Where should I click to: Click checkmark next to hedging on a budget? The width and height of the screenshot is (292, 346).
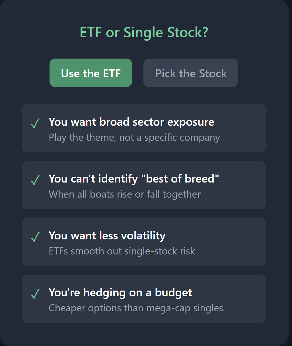point(35,294)
